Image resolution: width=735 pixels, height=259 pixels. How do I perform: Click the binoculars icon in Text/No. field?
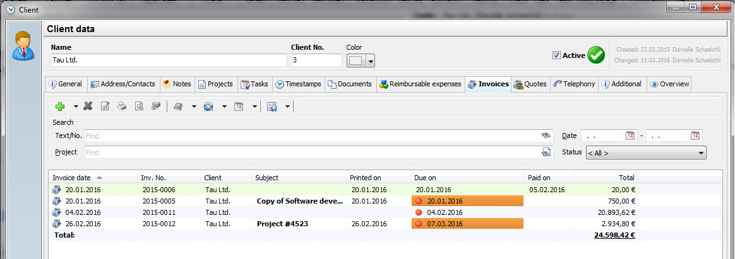coord(546,135)
